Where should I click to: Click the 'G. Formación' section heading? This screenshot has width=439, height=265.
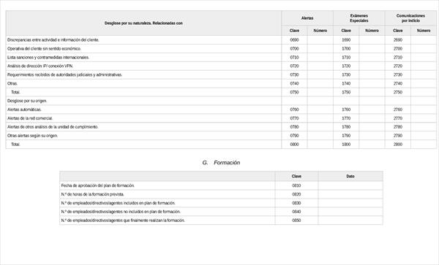click(221, 163)
